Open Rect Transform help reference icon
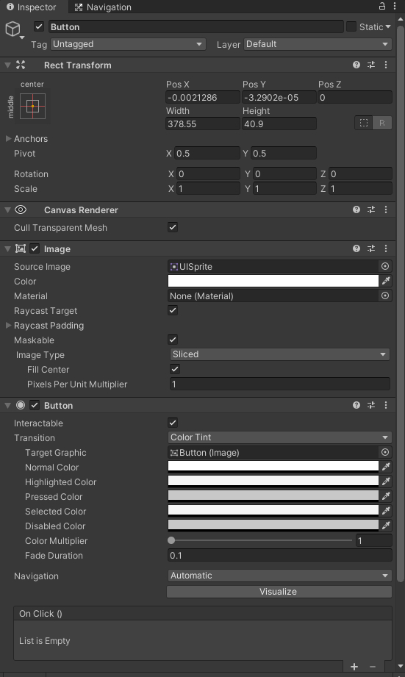 (x=356, y=65)
